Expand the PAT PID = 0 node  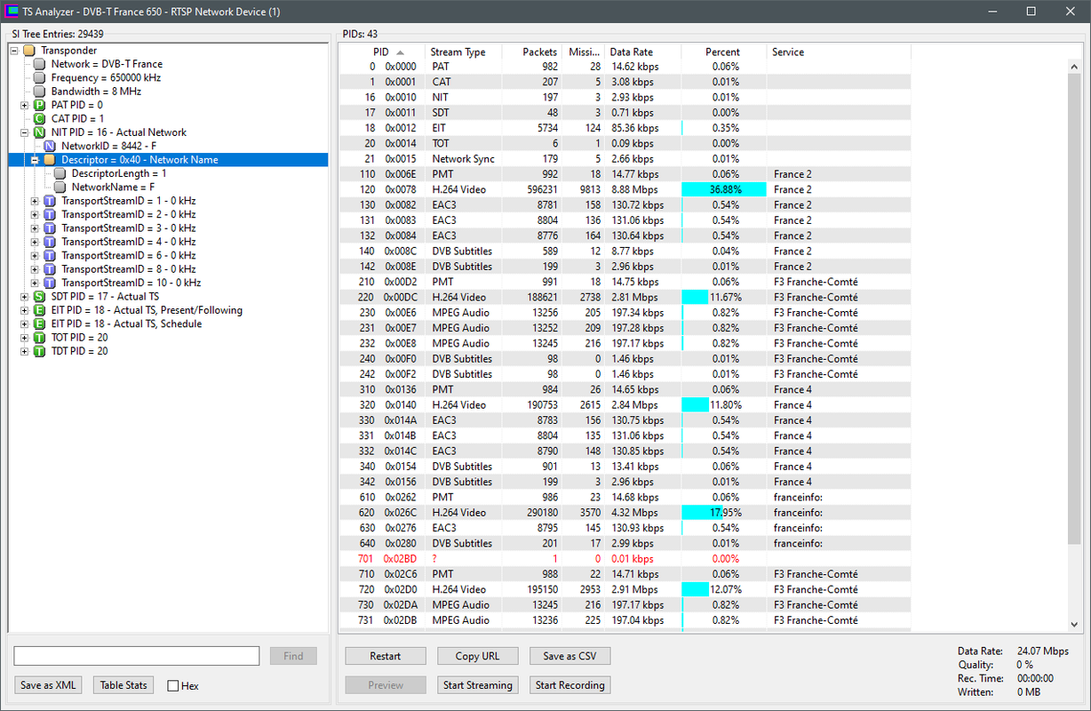click(25, 105)
